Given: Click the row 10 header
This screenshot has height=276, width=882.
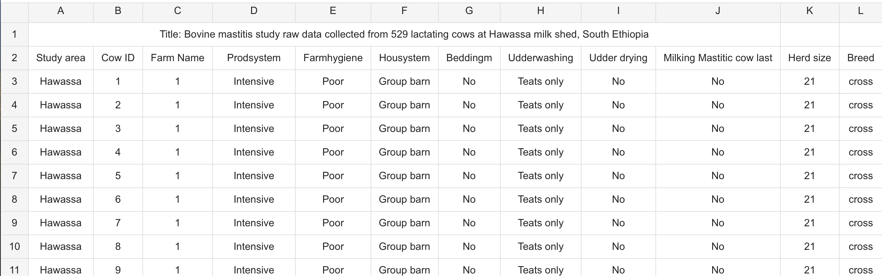Looking at the screenshot, I should click(x=14, y=246).
